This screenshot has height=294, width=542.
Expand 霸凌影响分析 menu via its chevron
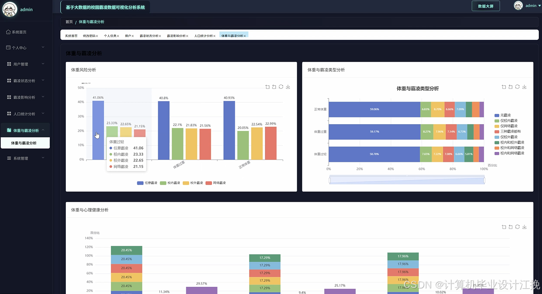(x=43, y=97)
